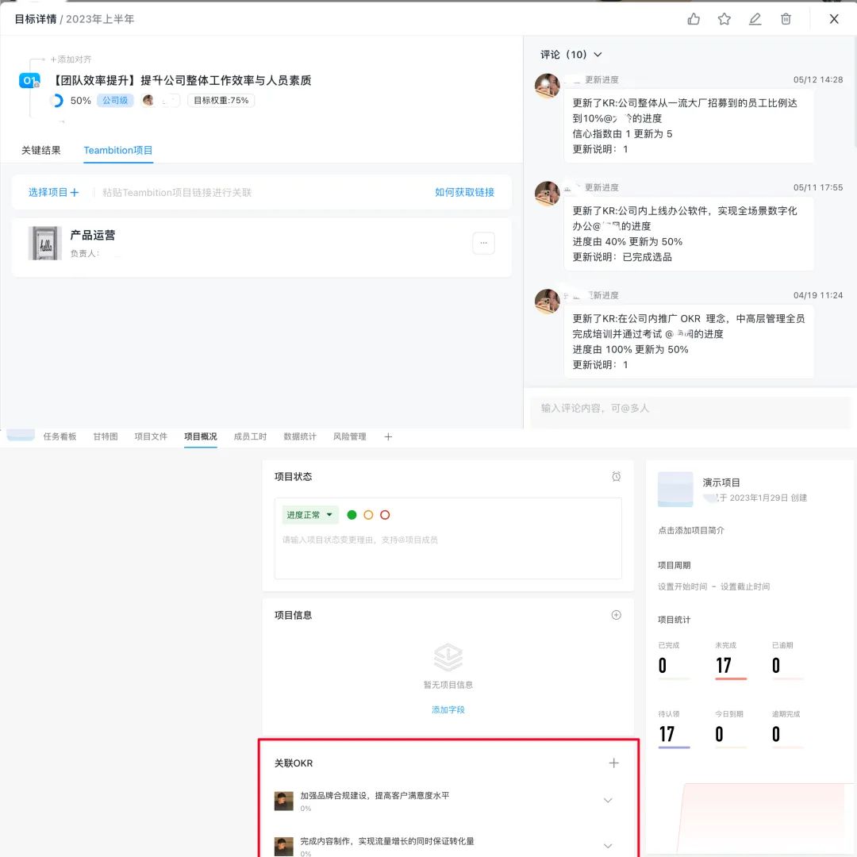Select the orange project status dot
The height and width of the screenshot is (857, 857).
pyautogui.click(x=368, y=515)
